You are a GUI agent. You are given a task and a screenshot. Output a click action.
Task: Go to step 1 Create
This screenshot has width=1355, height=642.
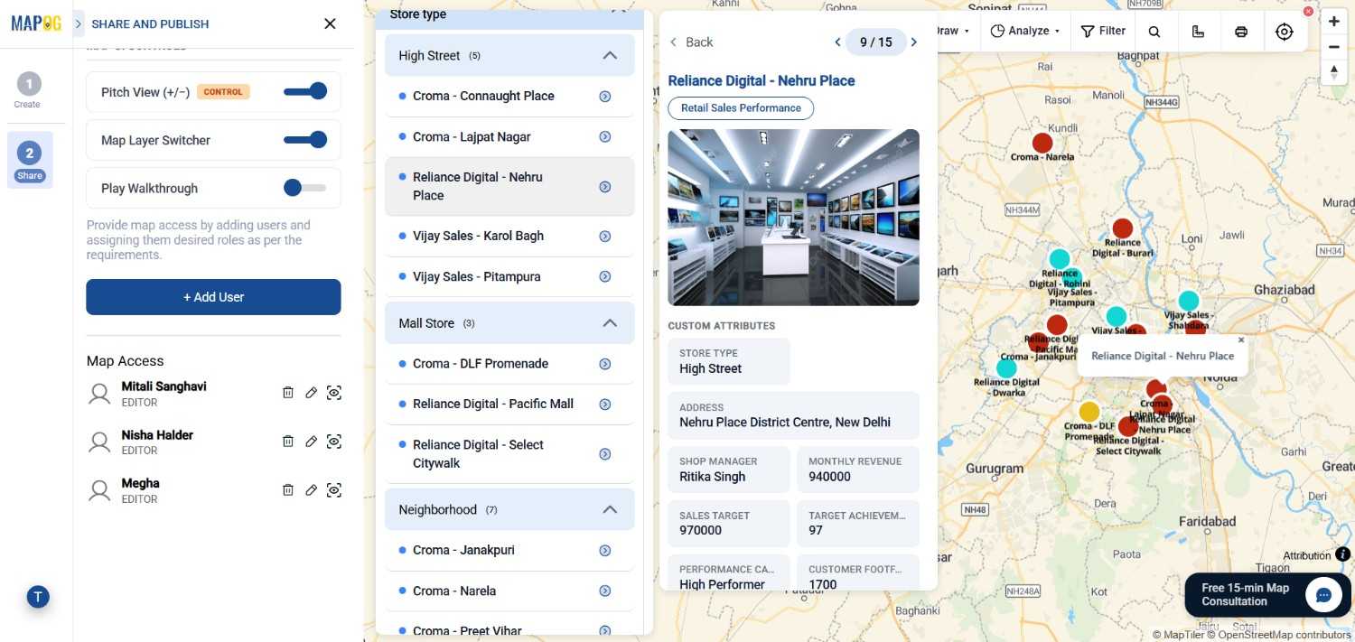[28, 91]
